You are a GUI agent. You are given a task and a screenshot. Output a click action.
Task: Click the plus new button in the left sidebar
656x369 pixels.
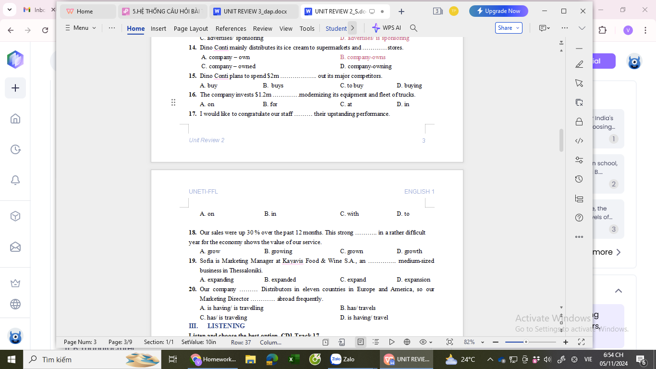pyautogui.click(x=15, y=88)
